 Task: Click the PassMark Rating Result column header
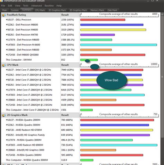point(65,15)
